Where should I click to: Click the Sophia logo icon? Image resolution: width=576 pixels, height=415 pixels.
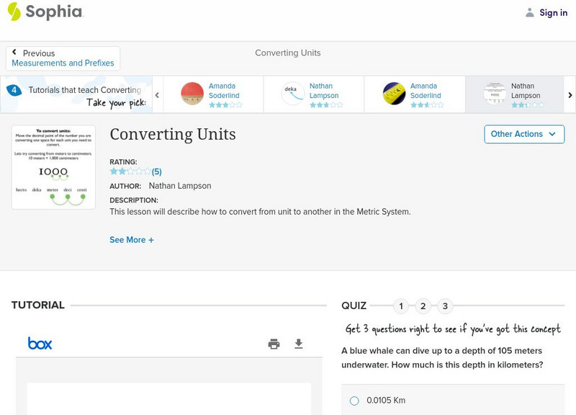(14, 12)
